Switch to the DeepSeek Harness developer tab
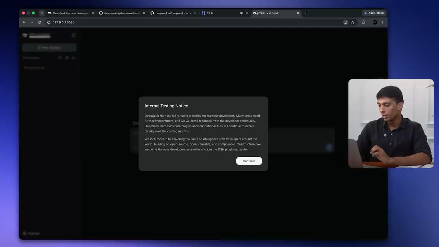Image resolution: width=439 pixels, height=247 pixels. (70, 13)
